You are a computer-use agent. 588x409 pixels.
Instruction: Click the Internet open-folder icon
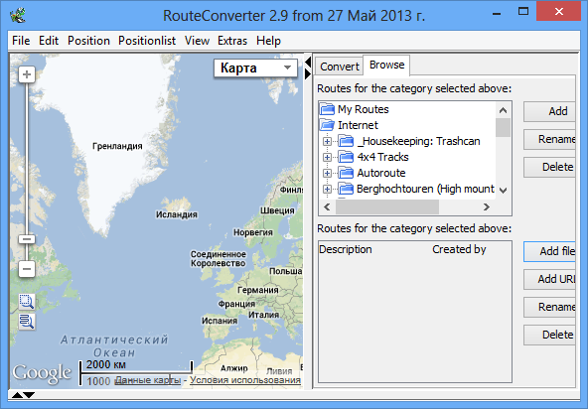327,125
